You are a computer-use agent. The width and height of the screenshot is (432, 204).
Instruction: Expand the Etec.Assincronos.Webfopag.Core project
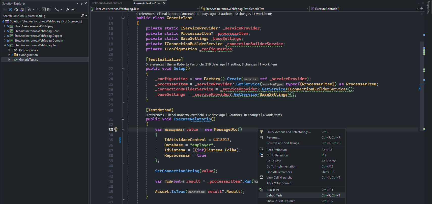(5, 31)
